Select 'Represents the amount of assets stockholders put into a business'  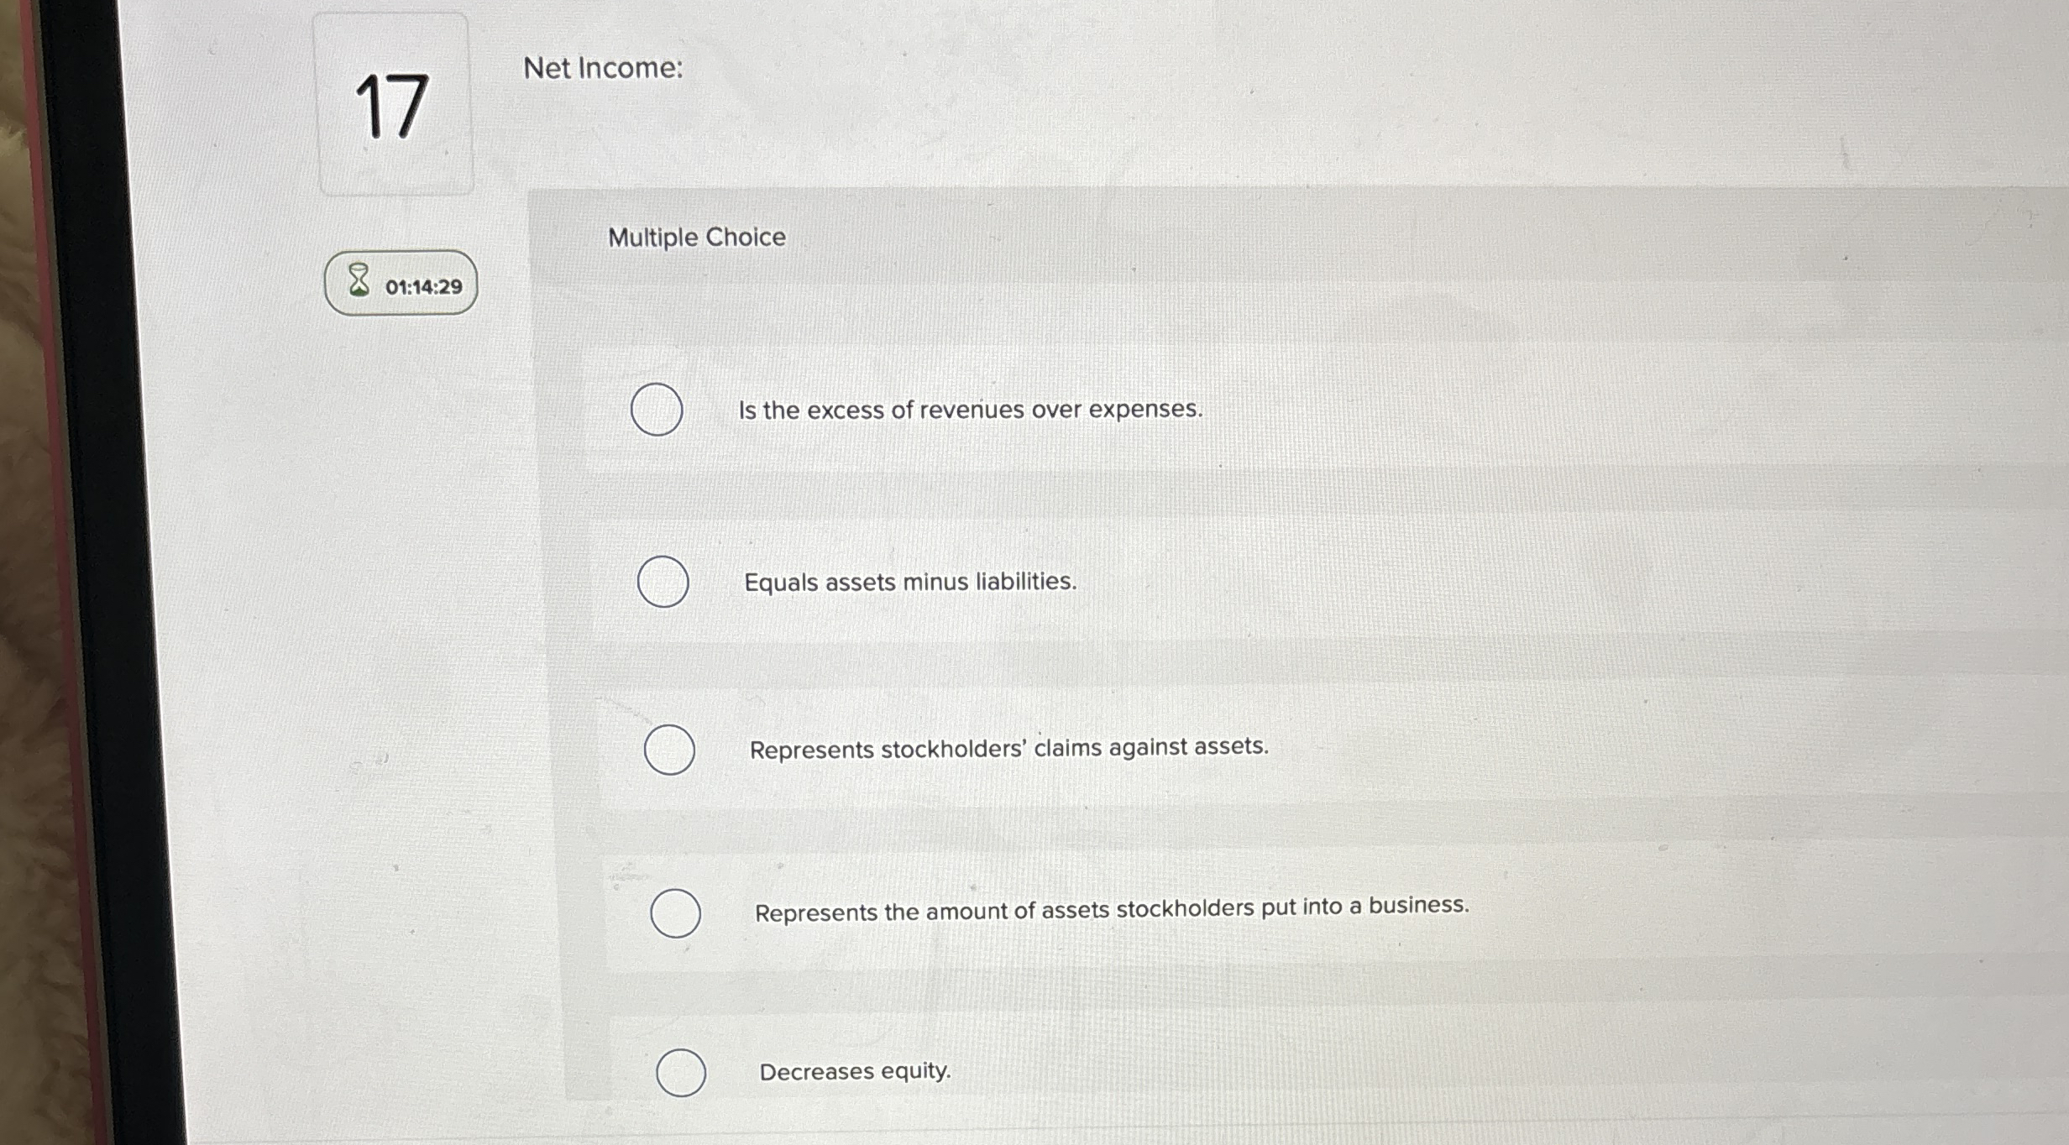676,913
